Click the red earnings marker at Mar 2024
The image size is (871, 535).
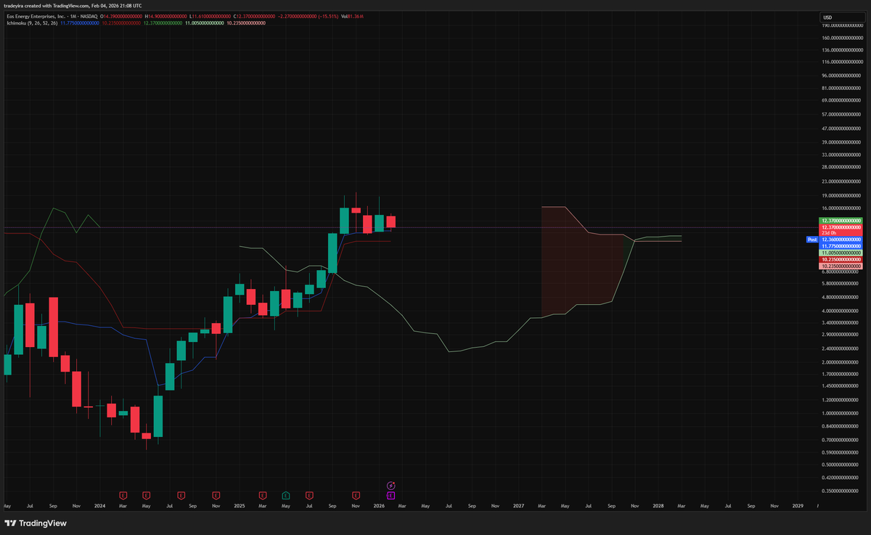123,495
